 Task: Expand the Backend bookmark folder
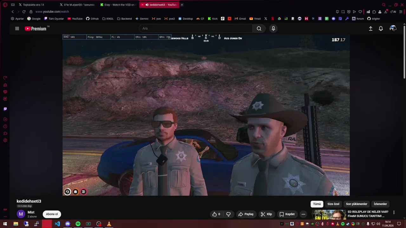(x=124, y=19)
